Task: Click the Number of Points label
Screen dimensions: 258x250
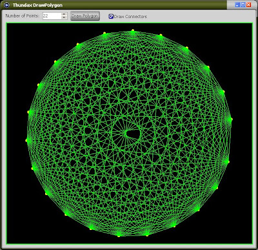Action: click(x=23, y=16)
